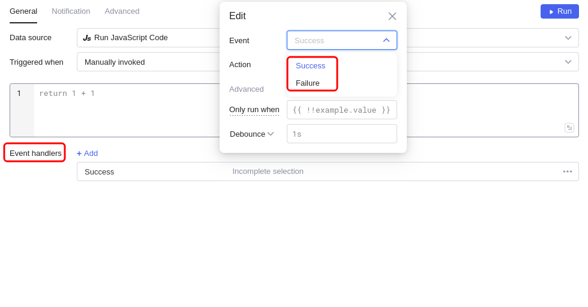Close the Edit popup with X icon
Screen dimensions: 588x307
click(x=392, y=16)
